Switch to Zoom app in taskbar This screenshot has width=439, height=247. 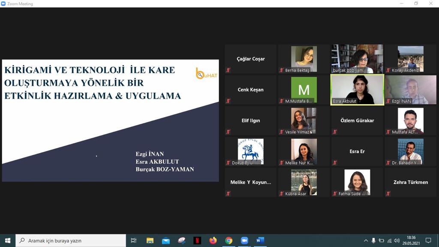click(x=244, y=241)
